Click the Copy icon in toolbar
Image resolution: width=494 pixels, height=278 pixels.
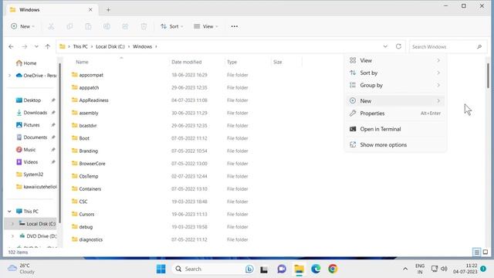(x=69, y=26)
